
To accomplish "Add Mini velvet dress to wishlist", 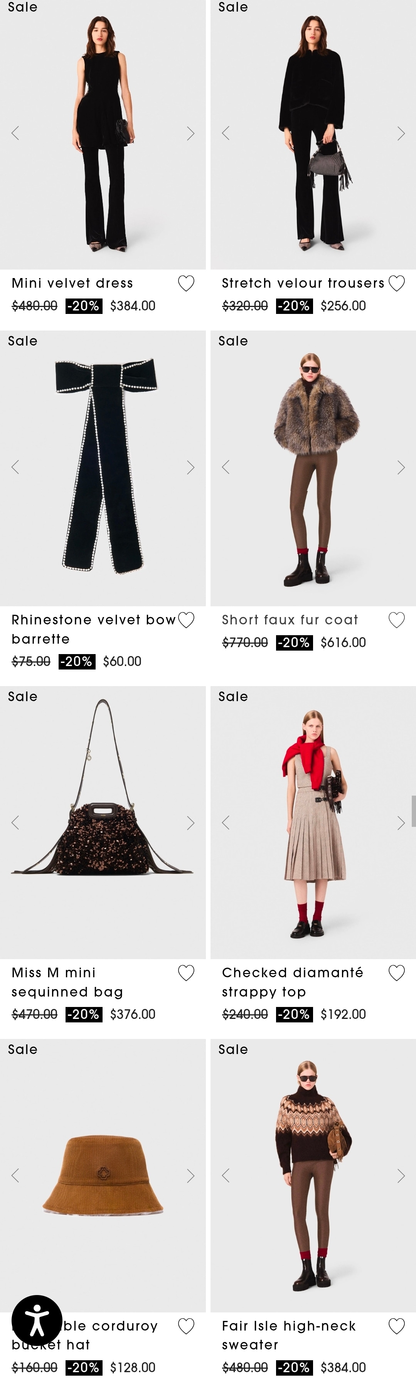I will (x=186, y=283).
